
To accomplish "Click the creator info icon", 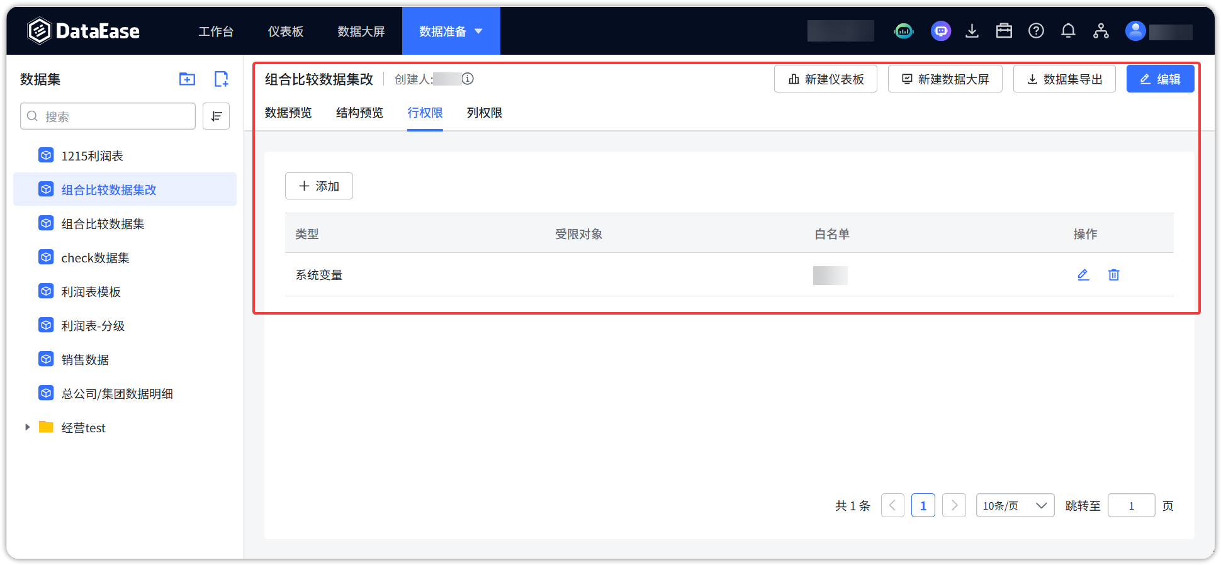I will point(468,79).
